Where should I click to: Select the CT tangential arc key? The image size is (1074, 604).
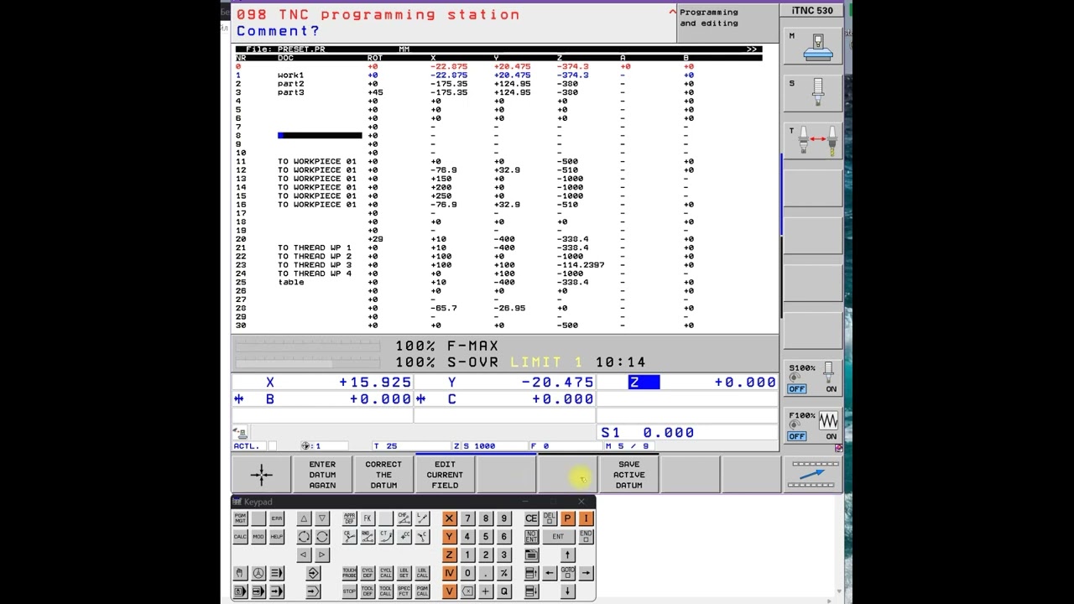pyautogui.click(x=386, y=537)
